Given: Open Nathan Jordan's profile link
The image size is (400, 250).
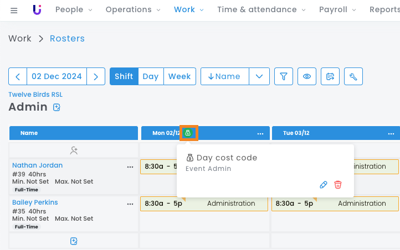Looking at the screenshot, I should tap(37, 165).
